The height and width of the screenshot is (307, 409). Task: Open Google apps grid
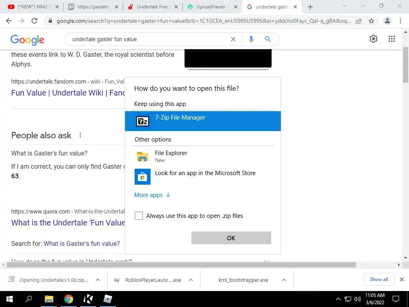[391, 39]
